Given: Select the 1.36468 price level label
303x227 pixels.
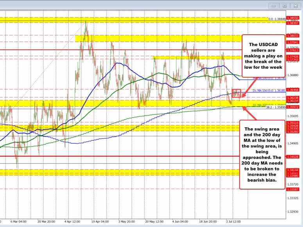Looking at the screenshot, I should (x=293, y=89).
